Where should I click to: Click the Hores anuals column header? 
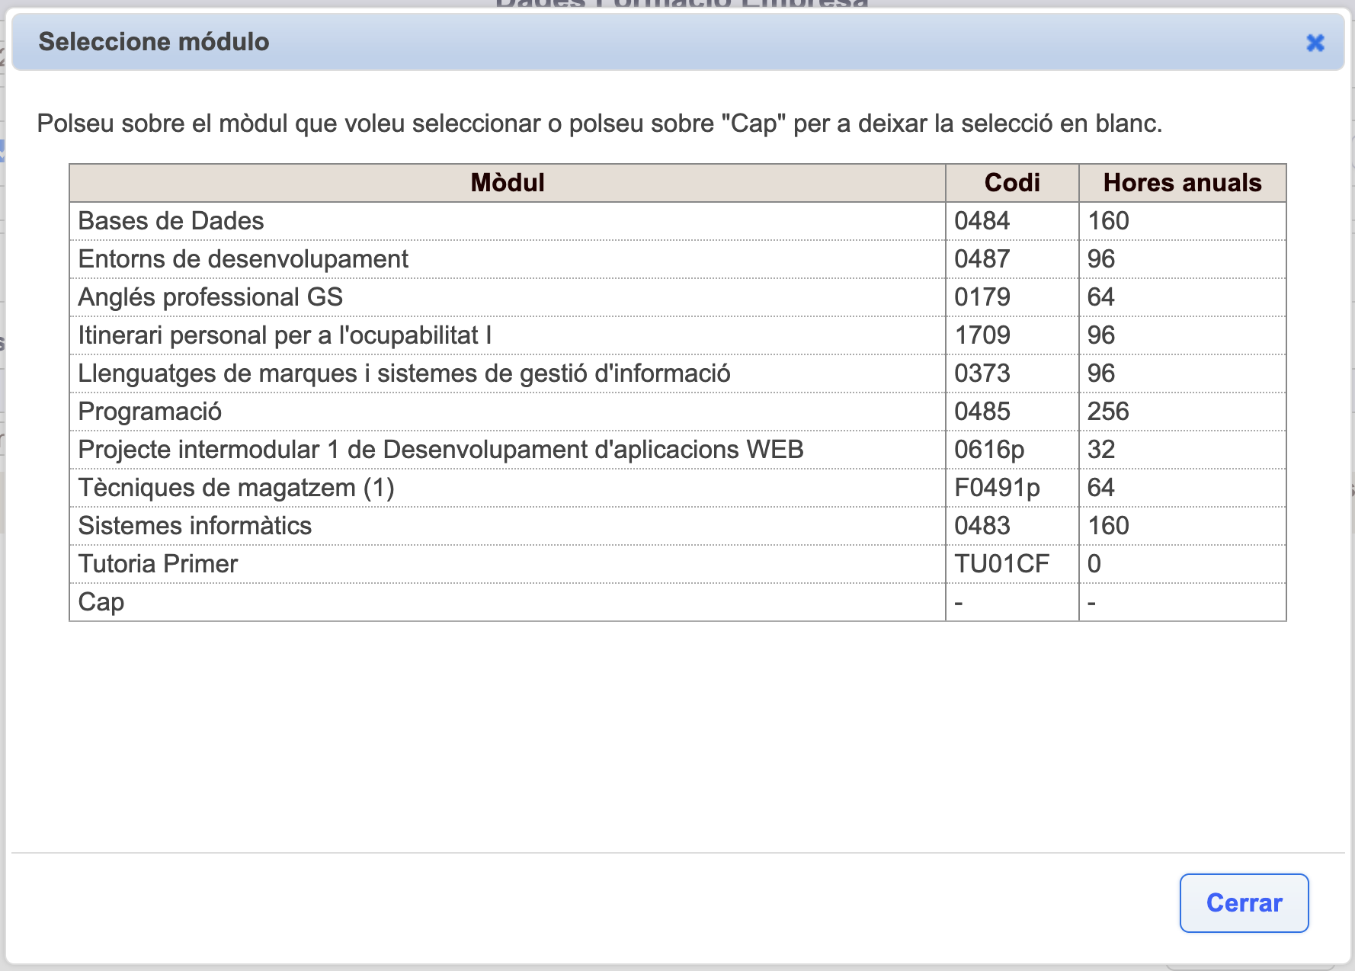click(1182, 183)
